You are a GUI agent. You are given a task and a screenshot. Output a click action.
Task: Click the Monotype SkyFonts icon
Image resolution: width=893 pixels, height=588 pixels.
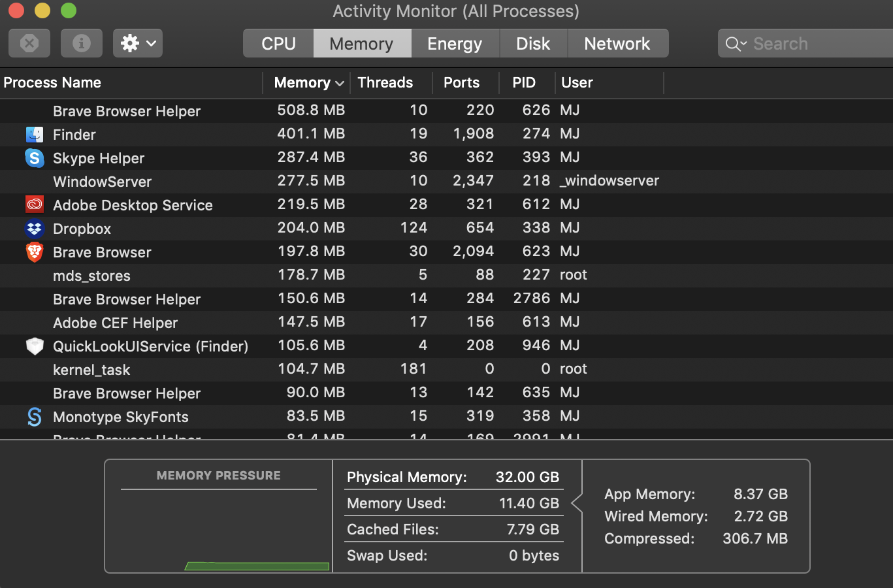pos(35,417)
